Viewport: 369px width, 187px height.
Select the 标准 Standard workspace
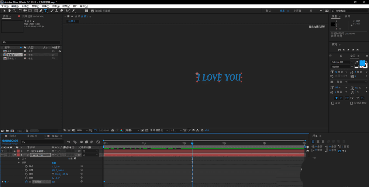(x=282, y=11)
